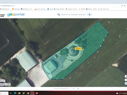Click the magnifier search icon
This screenshot has width=127, height=95.
tap(59, 15)
